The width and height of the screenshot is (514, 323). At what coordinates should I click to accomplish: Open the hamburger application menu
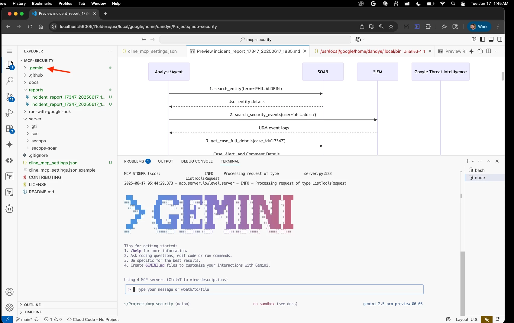click(9, 51)
